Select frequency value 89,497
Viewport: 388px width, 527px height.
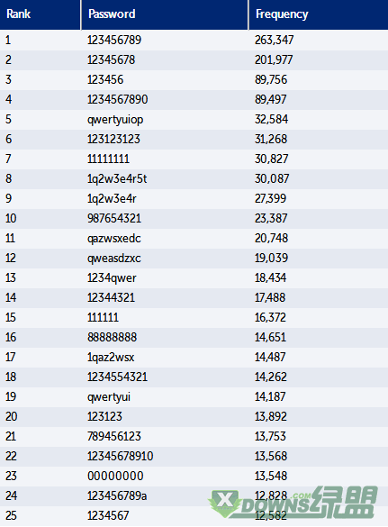pyautogui.click(x=271, y=99)
